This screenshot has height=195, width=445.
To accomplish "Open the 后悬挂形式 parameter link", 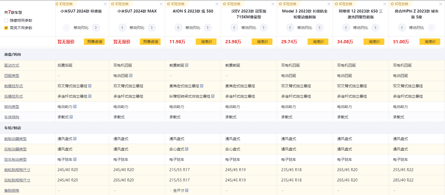I will pos(14,96).
